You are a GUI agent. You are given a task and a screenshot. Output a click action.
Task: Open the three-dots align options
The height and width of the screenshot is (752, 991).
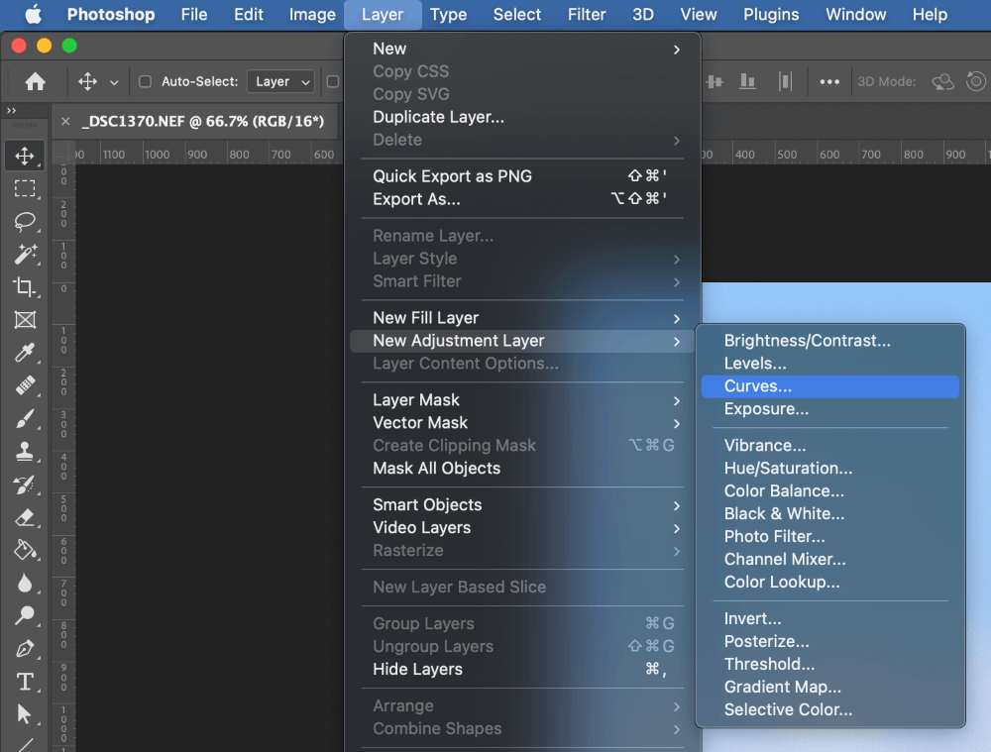pos(829,81)
